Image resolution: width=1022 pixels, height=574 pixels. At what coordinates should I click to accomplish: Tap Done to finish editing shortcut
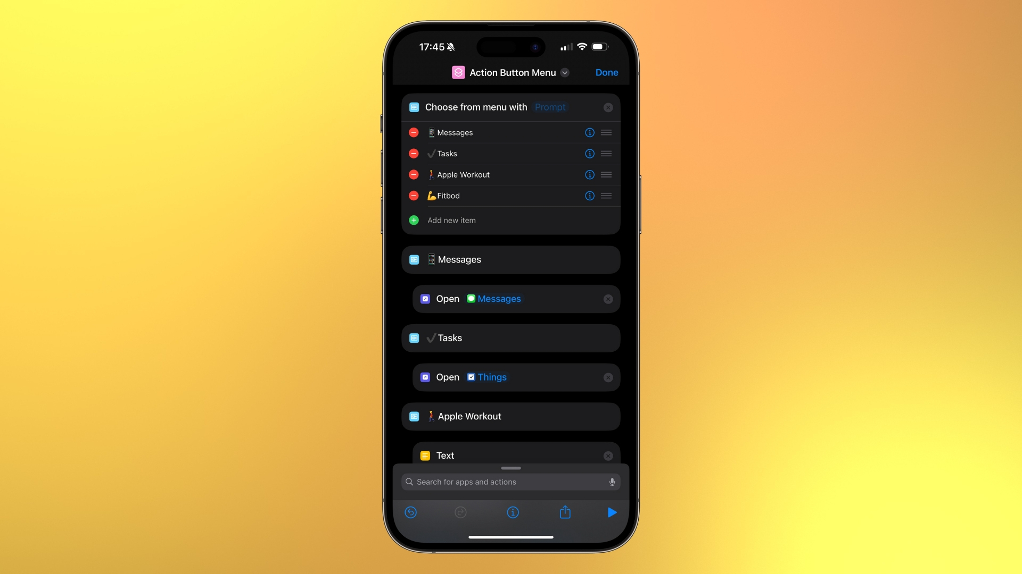tap(606, 72)
